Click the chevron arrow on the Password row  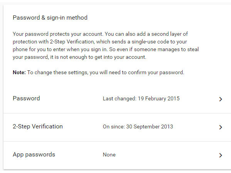point(221,99)
